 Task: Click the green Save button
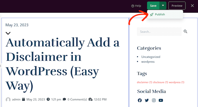tap(153, 6)
